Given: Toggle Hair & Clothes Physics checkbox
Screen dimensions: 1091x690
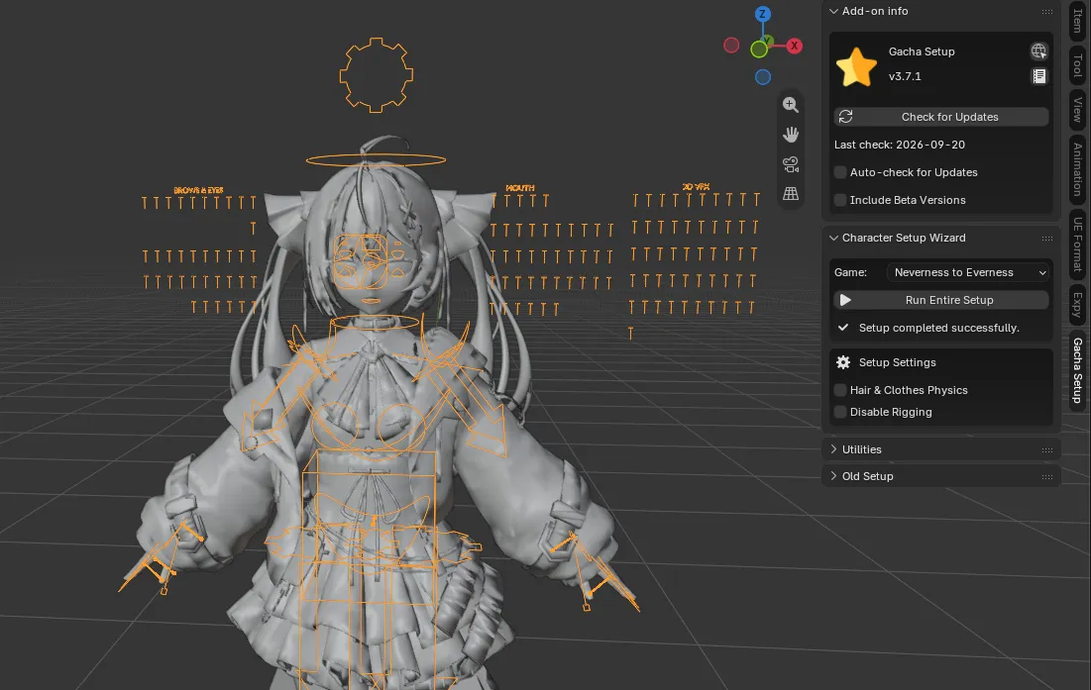Looking at the screenshot, I should [x=840, y=390].
